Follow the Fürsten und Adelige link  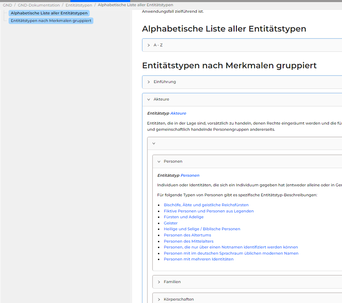coord(183,217)
